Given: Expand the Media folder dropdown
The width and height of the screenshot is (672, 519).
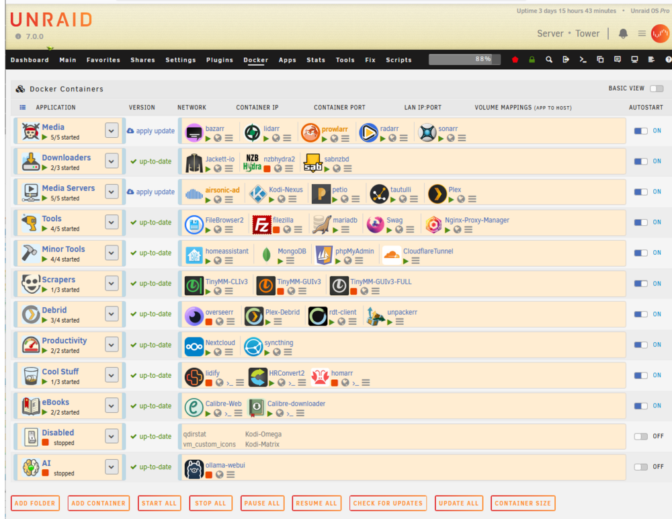Looking at the screenshot, I should [x=112, y=130].
